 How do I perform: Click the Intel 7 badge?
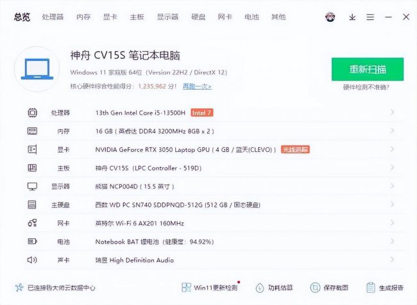(x=202, y=113)
